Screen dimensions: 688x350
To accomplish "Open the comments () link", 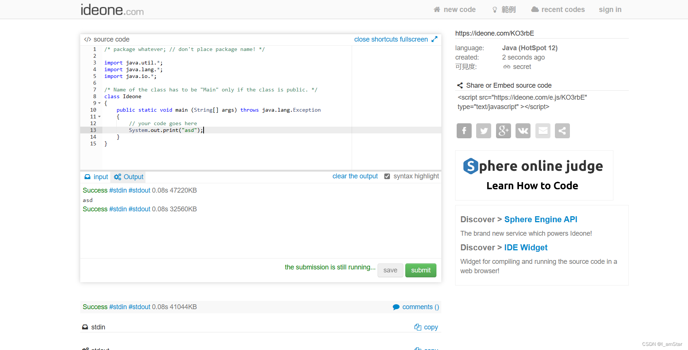I will 416,307.
